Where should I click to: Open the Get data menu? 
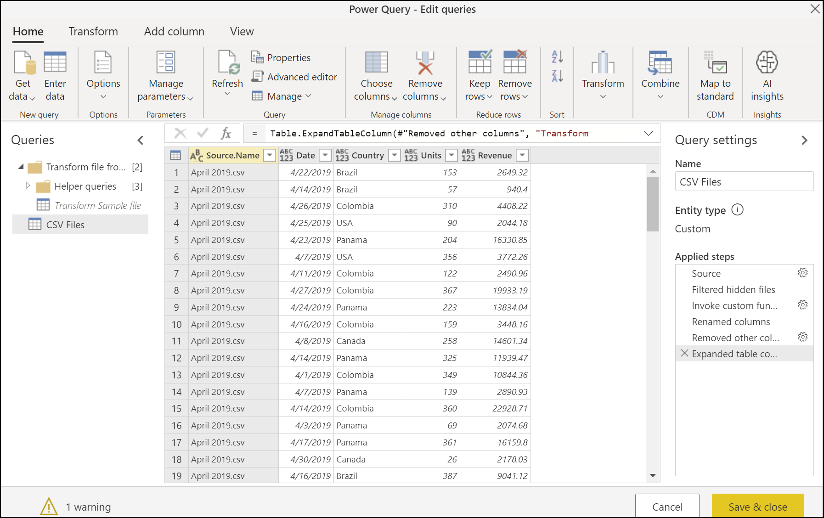[x=23, y=76]
